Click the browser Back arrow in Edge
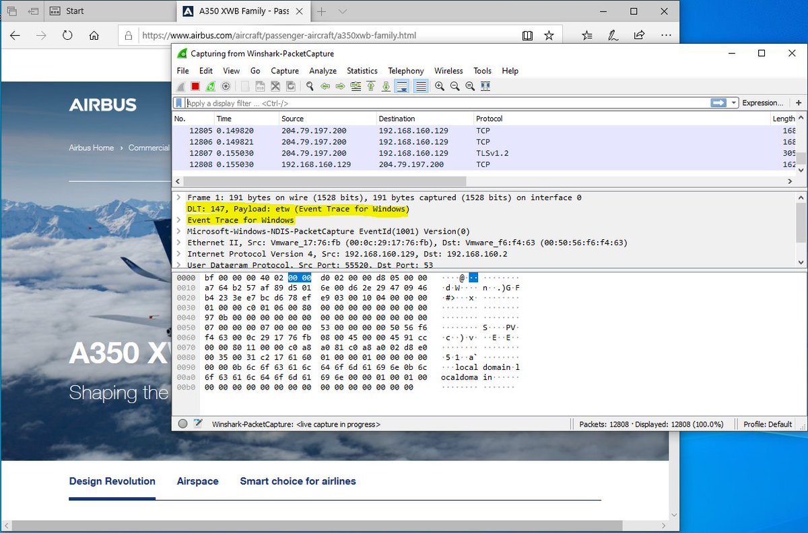808x533 pixels. (x=15, y=36)
